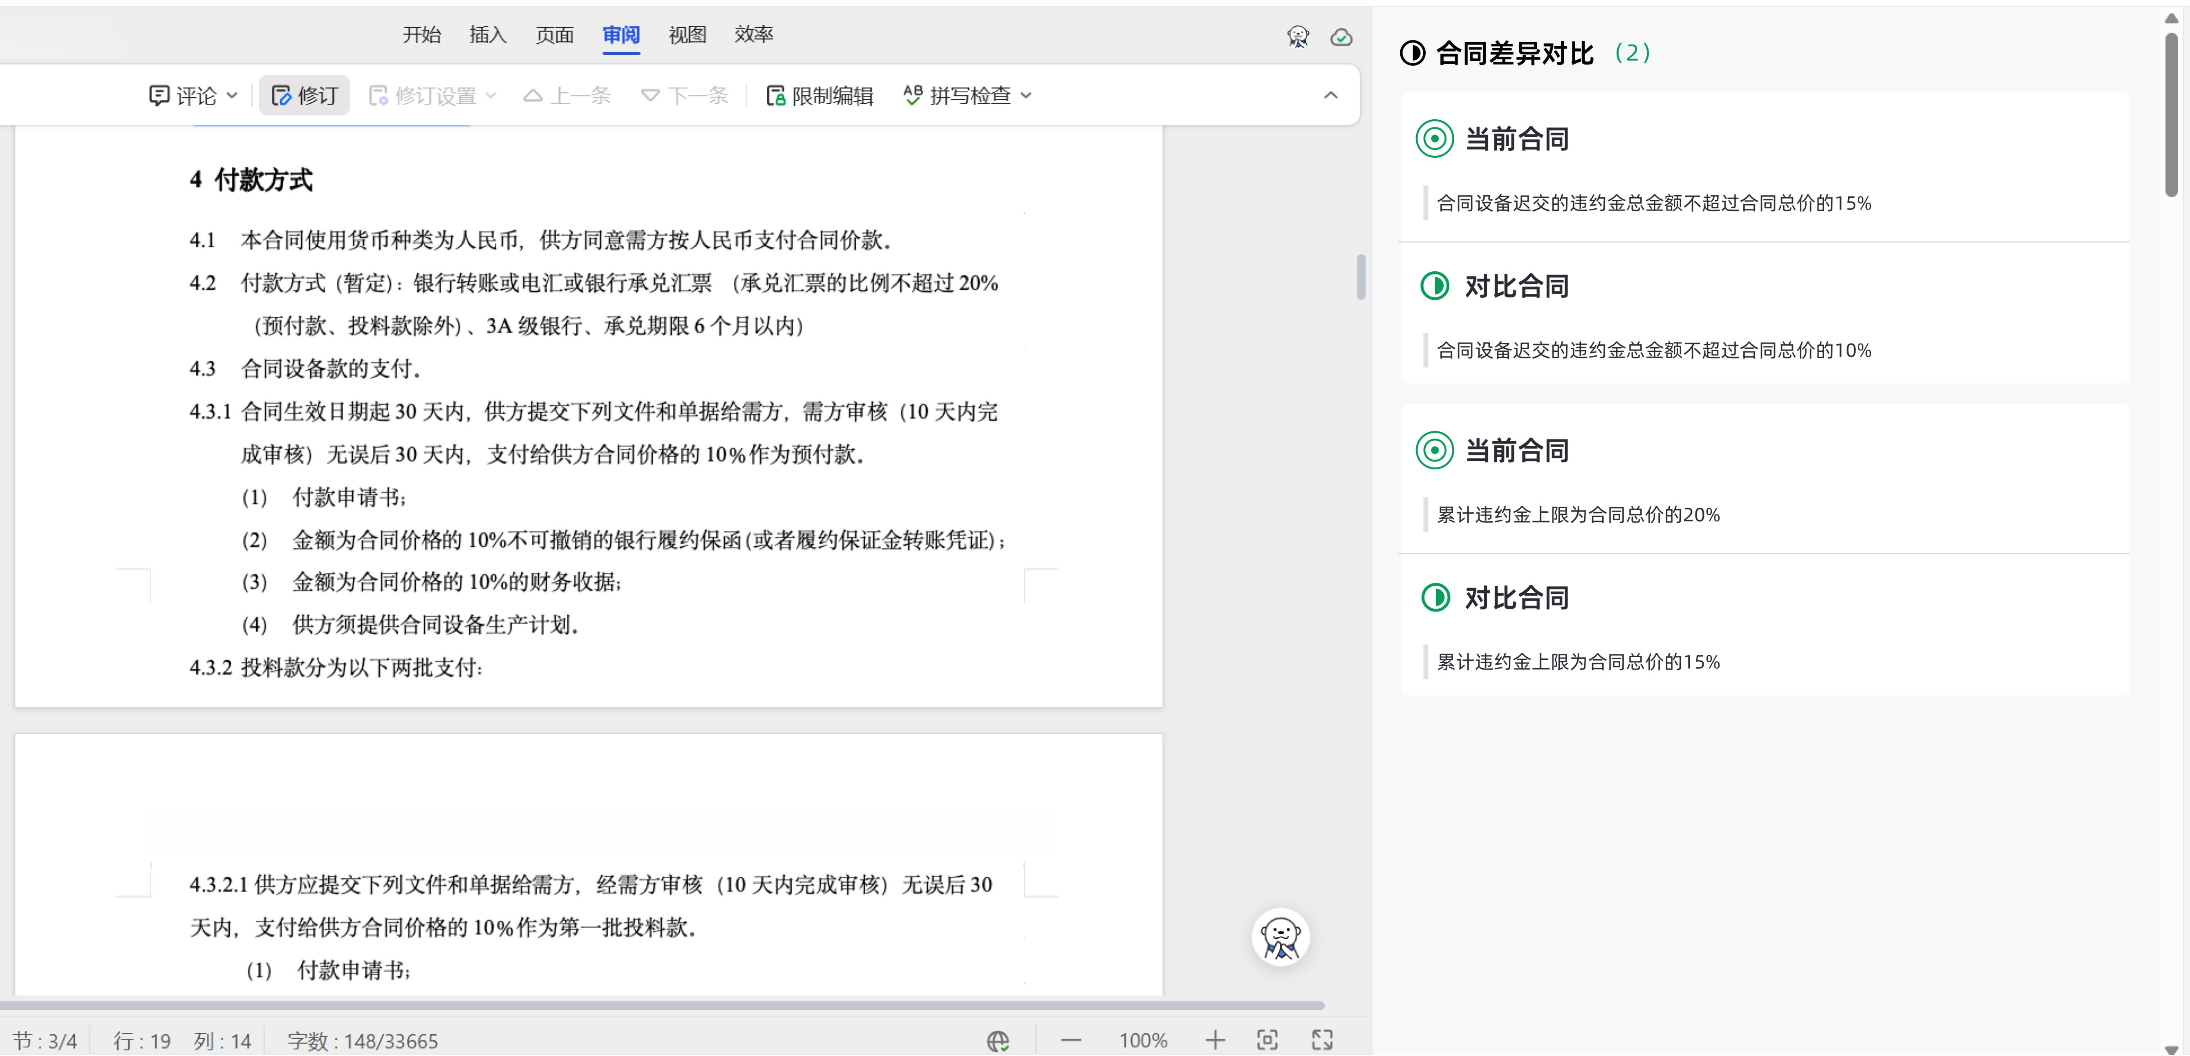Switch to the 开始 tab
The image size is (2190, 1056).
coord(422,35)
